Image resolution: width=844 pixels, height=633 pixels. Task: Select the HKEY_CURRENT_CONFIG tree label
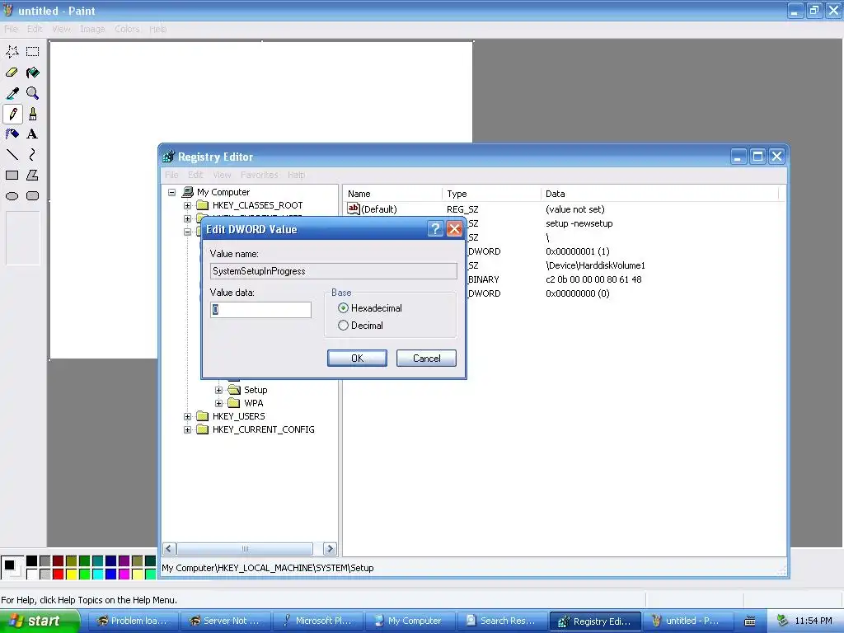tap(263, 429)
